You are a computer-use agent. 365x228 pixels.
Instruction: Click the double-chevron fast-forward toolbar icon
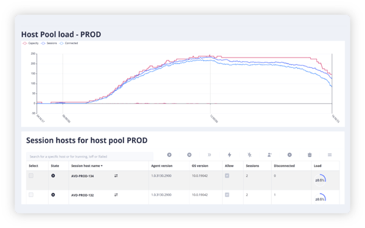coord(209,155)
